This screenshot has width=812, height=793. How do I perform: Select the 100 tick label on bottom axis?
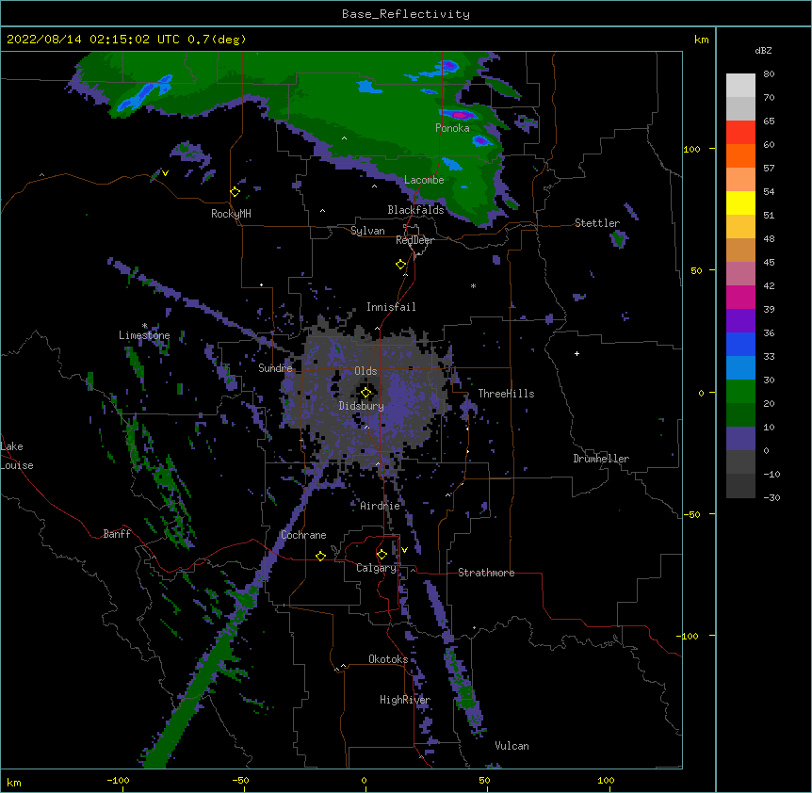(x=606, y=780)
